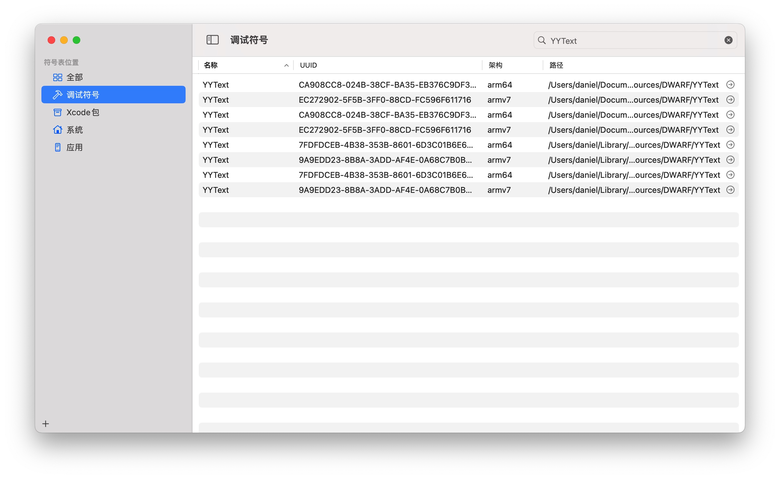Click arrow icon on last armv7 row

pos(730,190)
